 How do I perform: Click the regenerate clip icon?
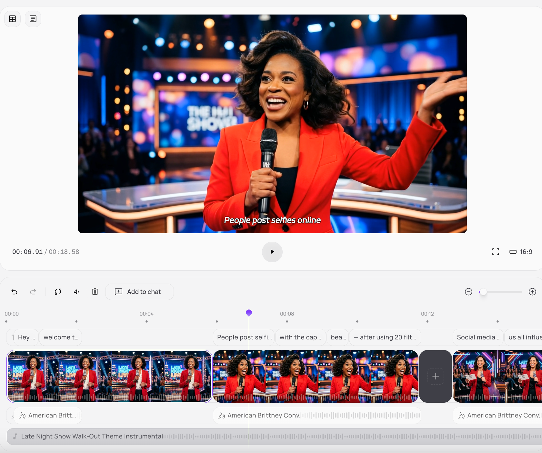point(58,292)
